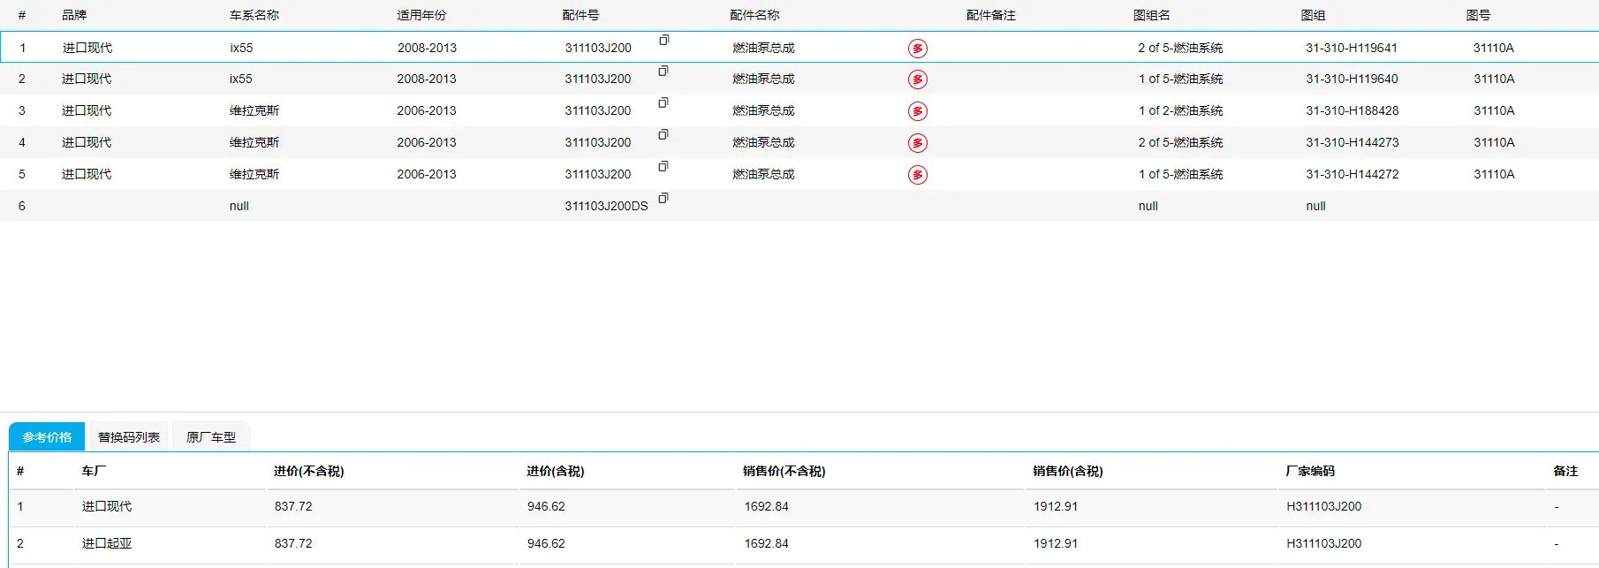Copy part number in row 1
Image resolution: width=1599 pixels, height=568 pixels.
(x=663, y=40)
